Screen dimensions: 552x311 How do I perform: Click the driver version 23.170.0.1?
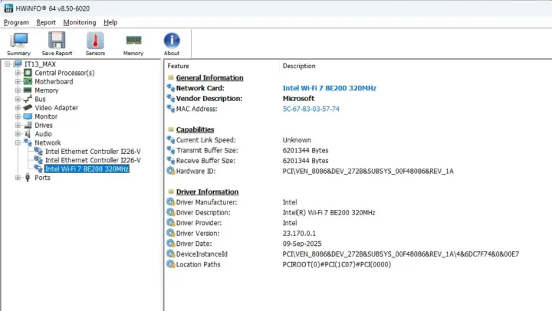(x=299, y=233)
